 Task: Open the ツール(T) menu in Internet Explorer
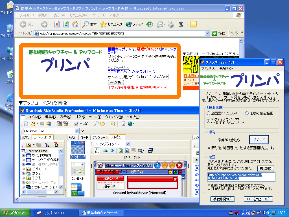[x=99, y=15]
